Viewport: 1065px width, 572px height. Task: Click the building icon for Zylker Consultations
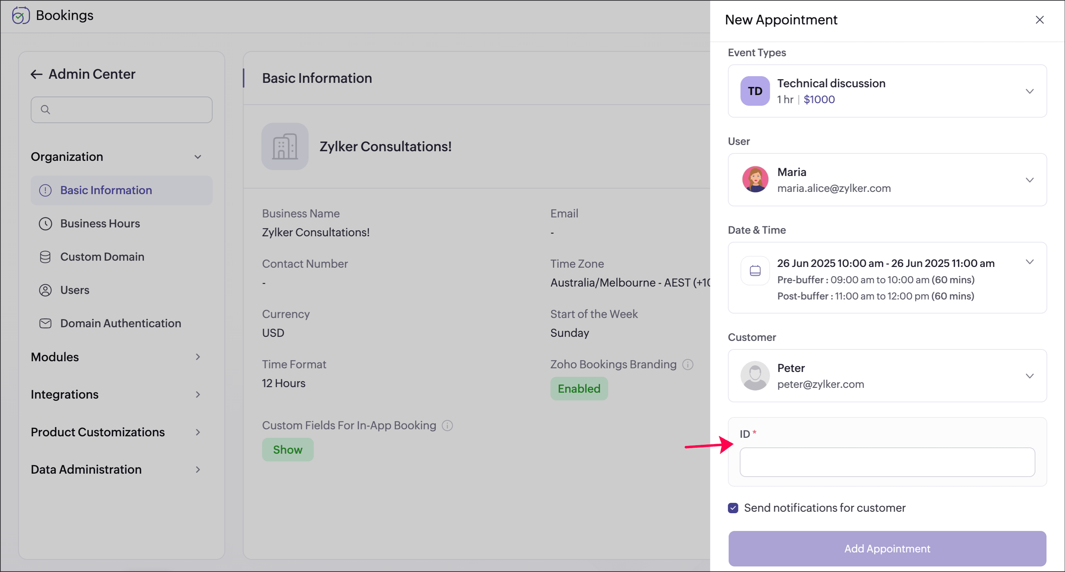[284, 146]
